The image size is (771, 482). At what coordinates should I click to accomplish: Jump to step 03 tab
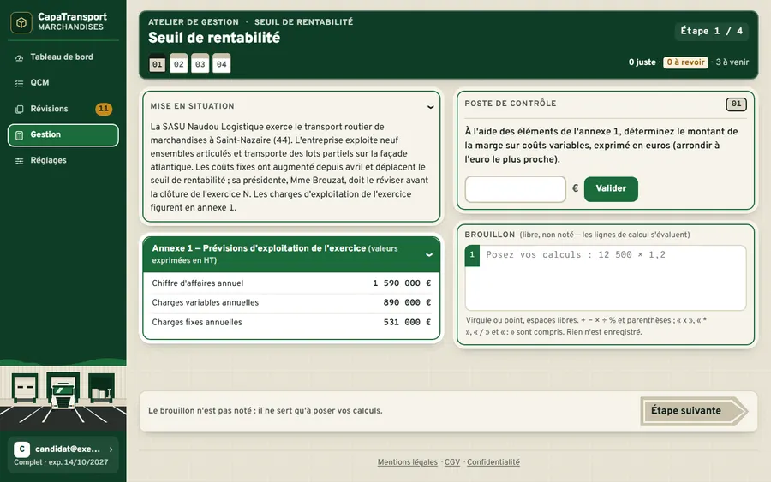[200, 64]
